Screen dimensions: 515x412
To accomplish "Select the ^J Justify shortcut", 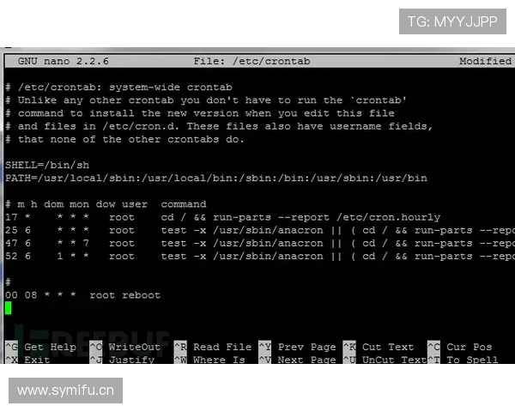I will point(122,359).
